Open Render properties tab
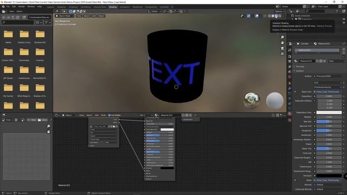The width and height of the screenshot is (347, 195). [290, 56]
